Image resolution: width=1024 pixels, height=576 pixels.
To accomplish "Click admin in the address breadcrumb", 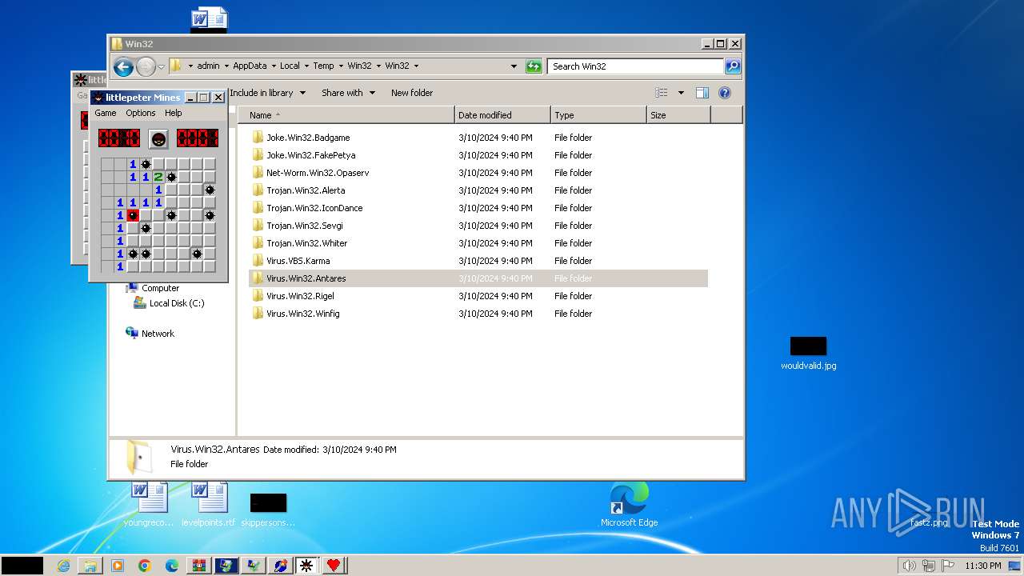I will click(208, 66).
